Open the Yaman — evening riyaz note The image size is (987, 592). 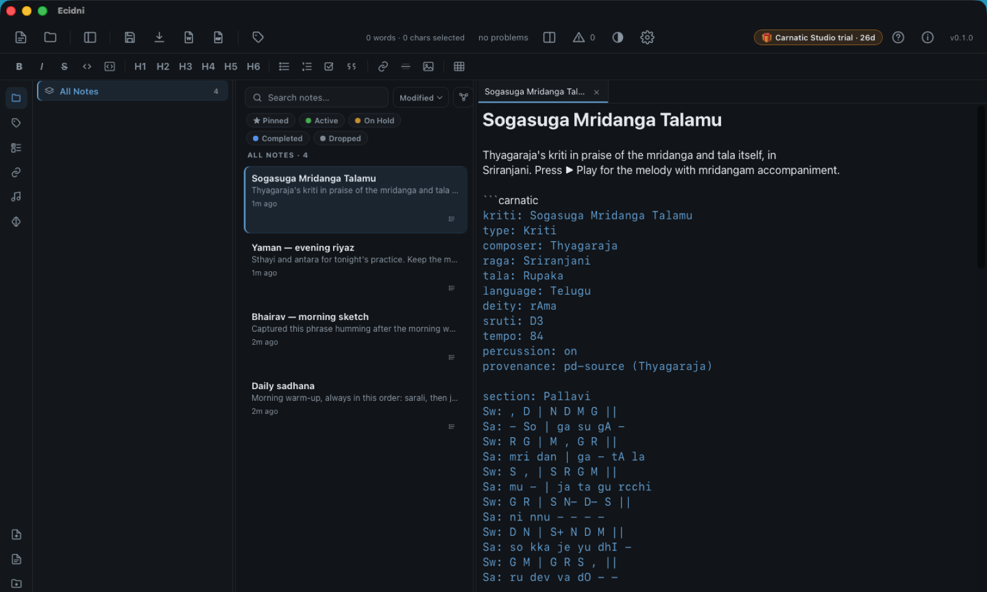tap(355, 268)
